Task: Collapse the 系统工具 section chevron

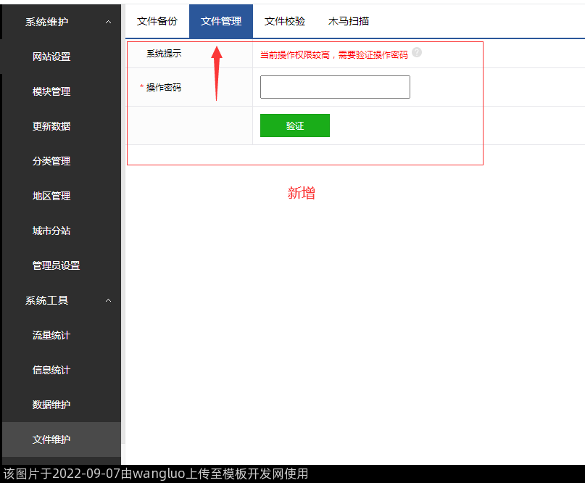Action: (108, 300)
